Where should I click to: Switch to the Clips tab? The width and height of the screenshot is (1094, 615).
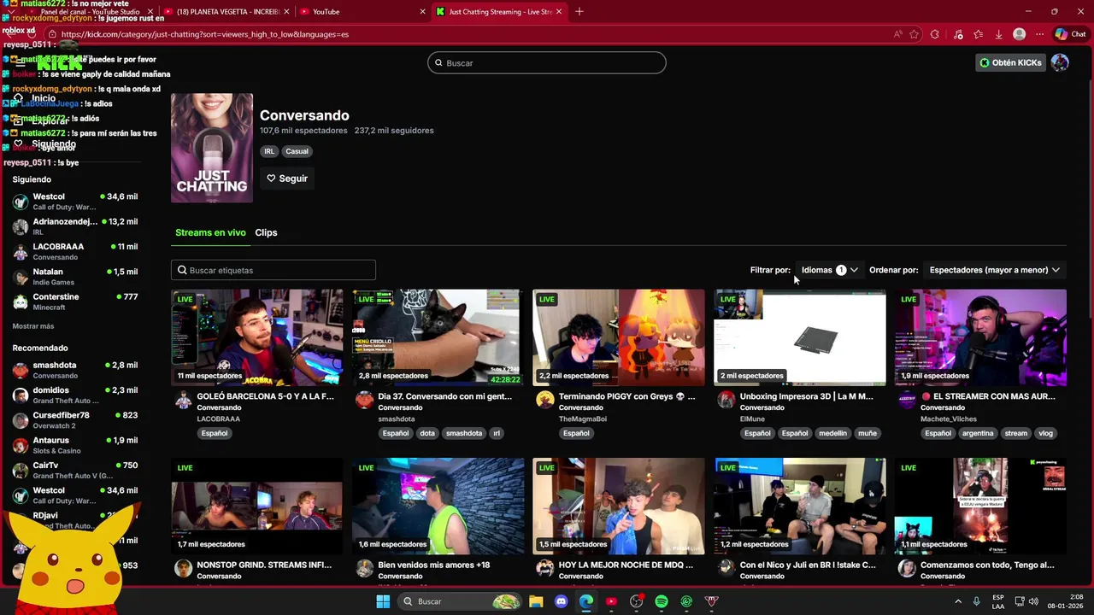(x=266, y=232)
